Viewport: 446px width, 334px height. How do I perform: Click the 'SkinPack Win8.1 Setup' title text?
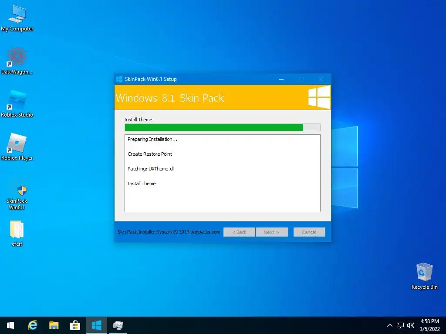(151, 79)
